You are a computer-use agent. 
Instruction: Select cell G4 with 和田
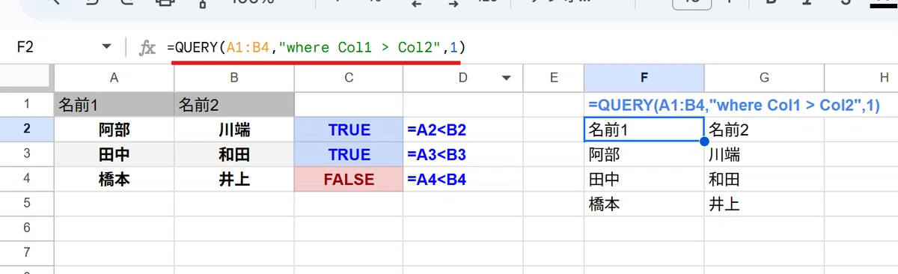point(764,179)
